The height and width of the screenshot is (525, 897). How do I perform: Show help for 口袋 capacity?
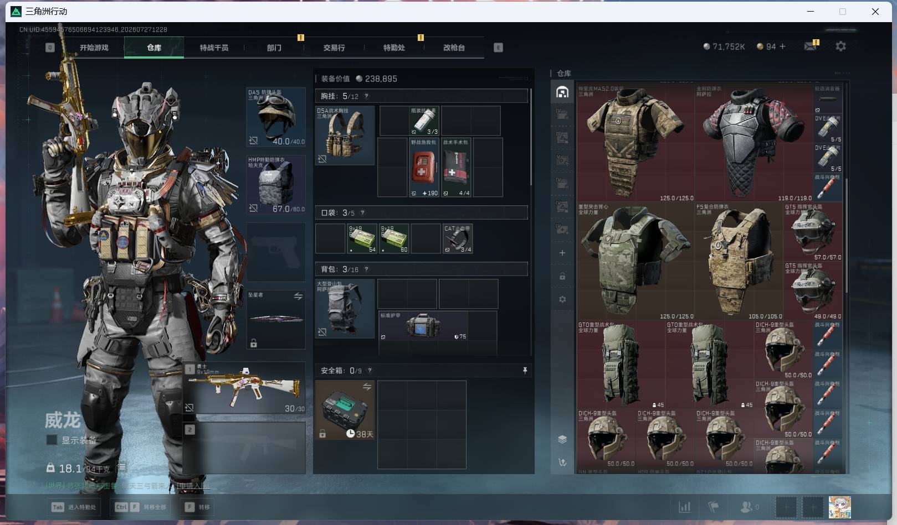pos(362,212)
